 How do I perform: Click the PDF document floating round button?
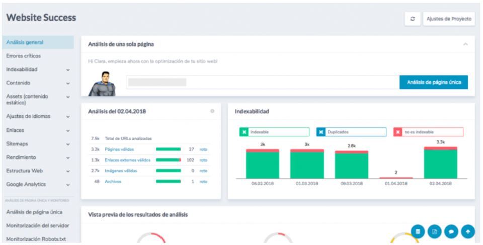point(435,232)
